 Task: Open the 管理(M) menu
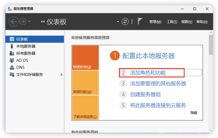pos(155,22)
